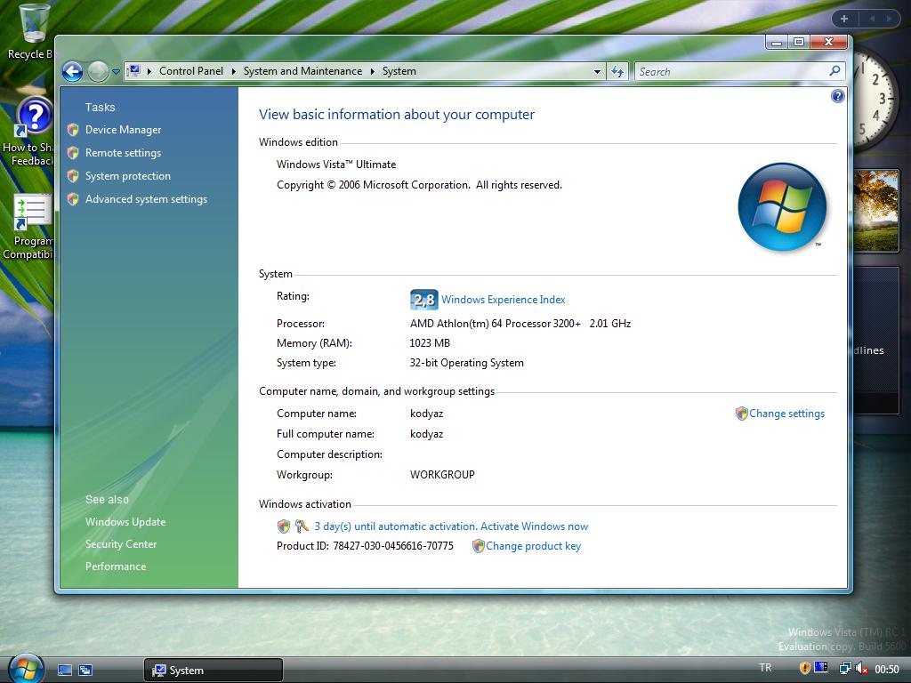Click the Windows Experience Index rating badge
The image size is (911, 683).
(x=424, y=300)
